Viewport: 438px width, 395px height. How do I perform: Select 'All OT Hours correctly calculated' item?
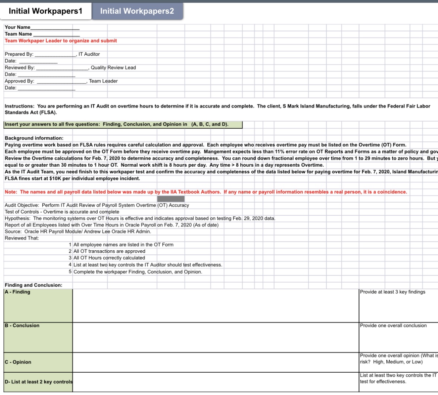tap(109, 258)
